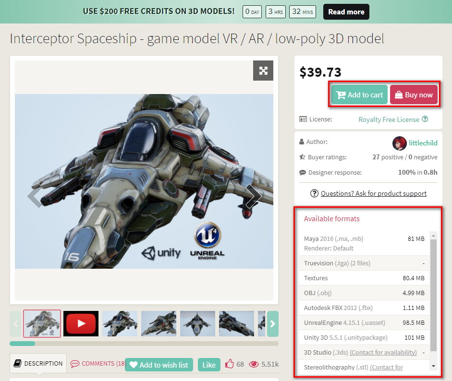This screenshot has width=452, height=381.
Task: Select the first spaceship thumbnail
Action: click(42, 323)
